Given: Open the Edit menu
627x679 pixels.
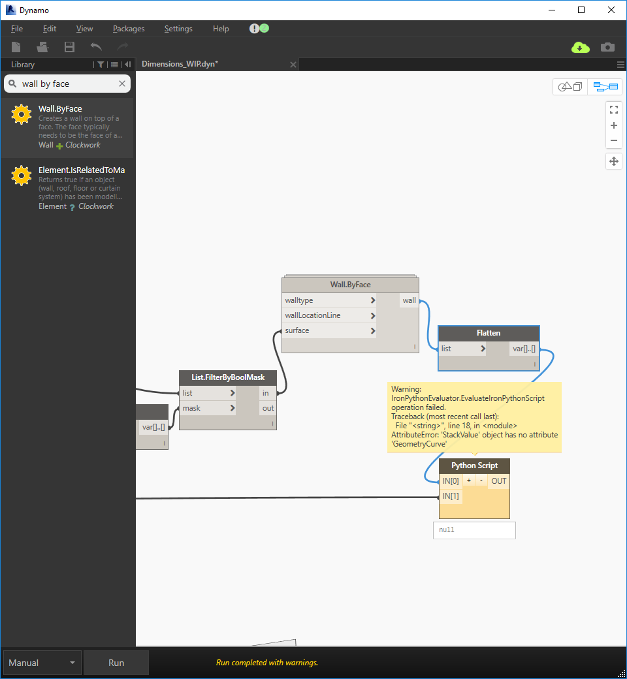Looking at the screenshot, I should click(x=50, y=29).
